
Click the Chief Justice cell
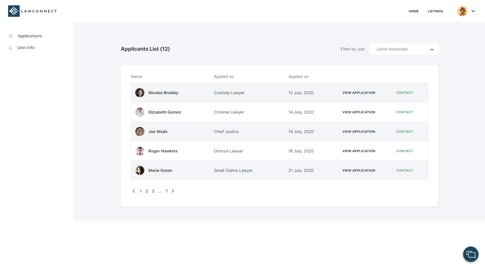coord(226,131)
